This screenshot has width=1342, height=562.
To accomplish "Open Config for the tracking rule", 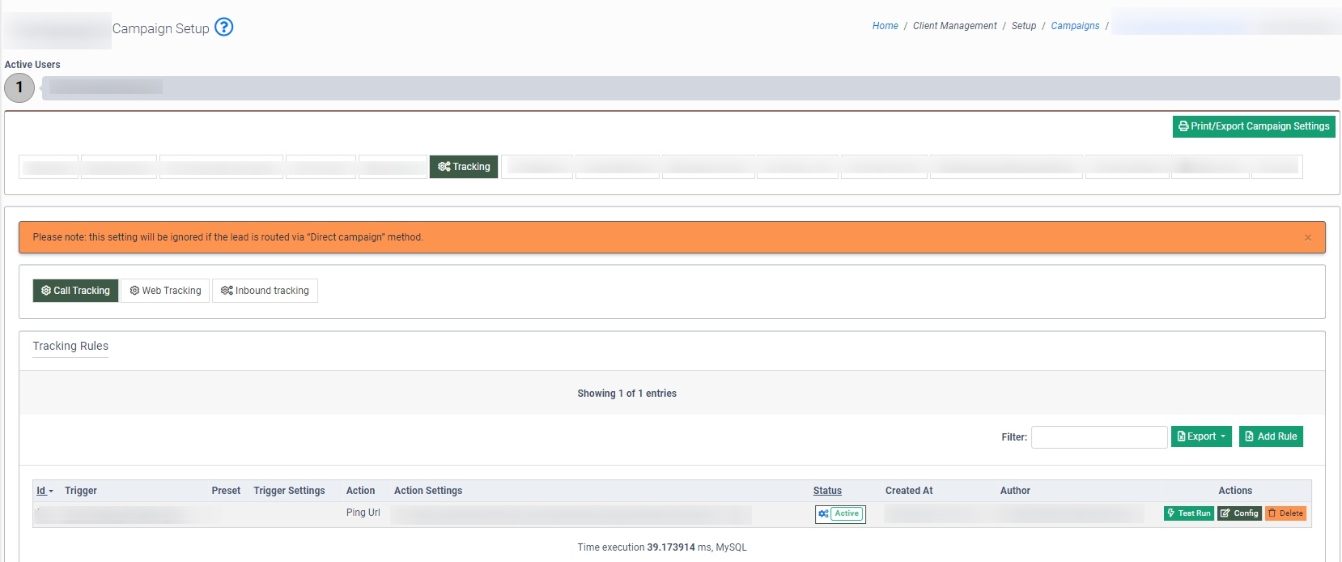I will click(x=1239, y=513).
